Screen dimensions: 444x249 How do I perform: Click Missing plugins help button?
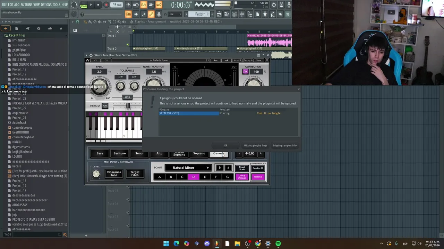tap(255, 146)
